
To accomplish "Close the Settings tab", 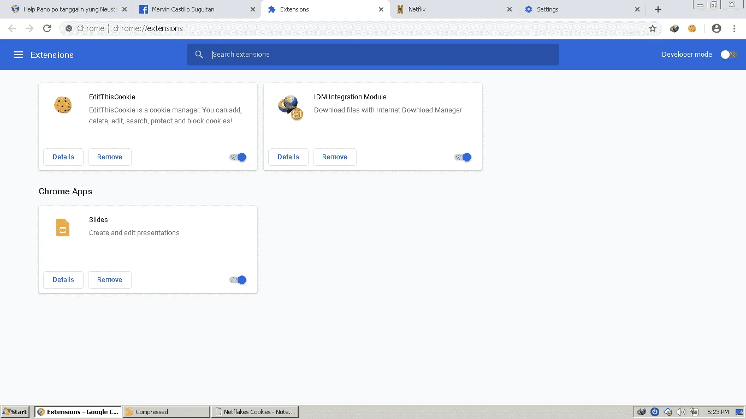I will point(637,9).
